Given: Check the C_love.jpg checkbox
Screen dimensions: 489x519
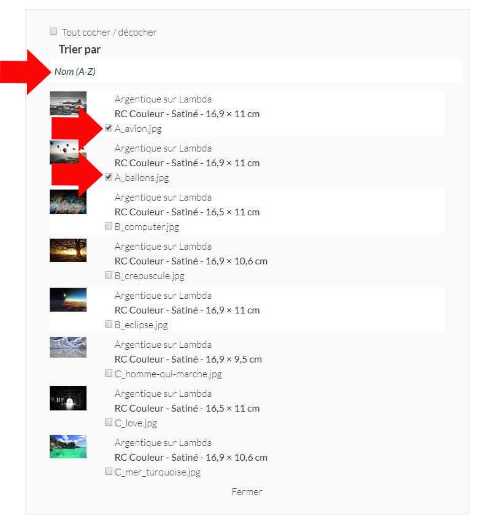Looking at the screenshot, I should pos(109,422).
